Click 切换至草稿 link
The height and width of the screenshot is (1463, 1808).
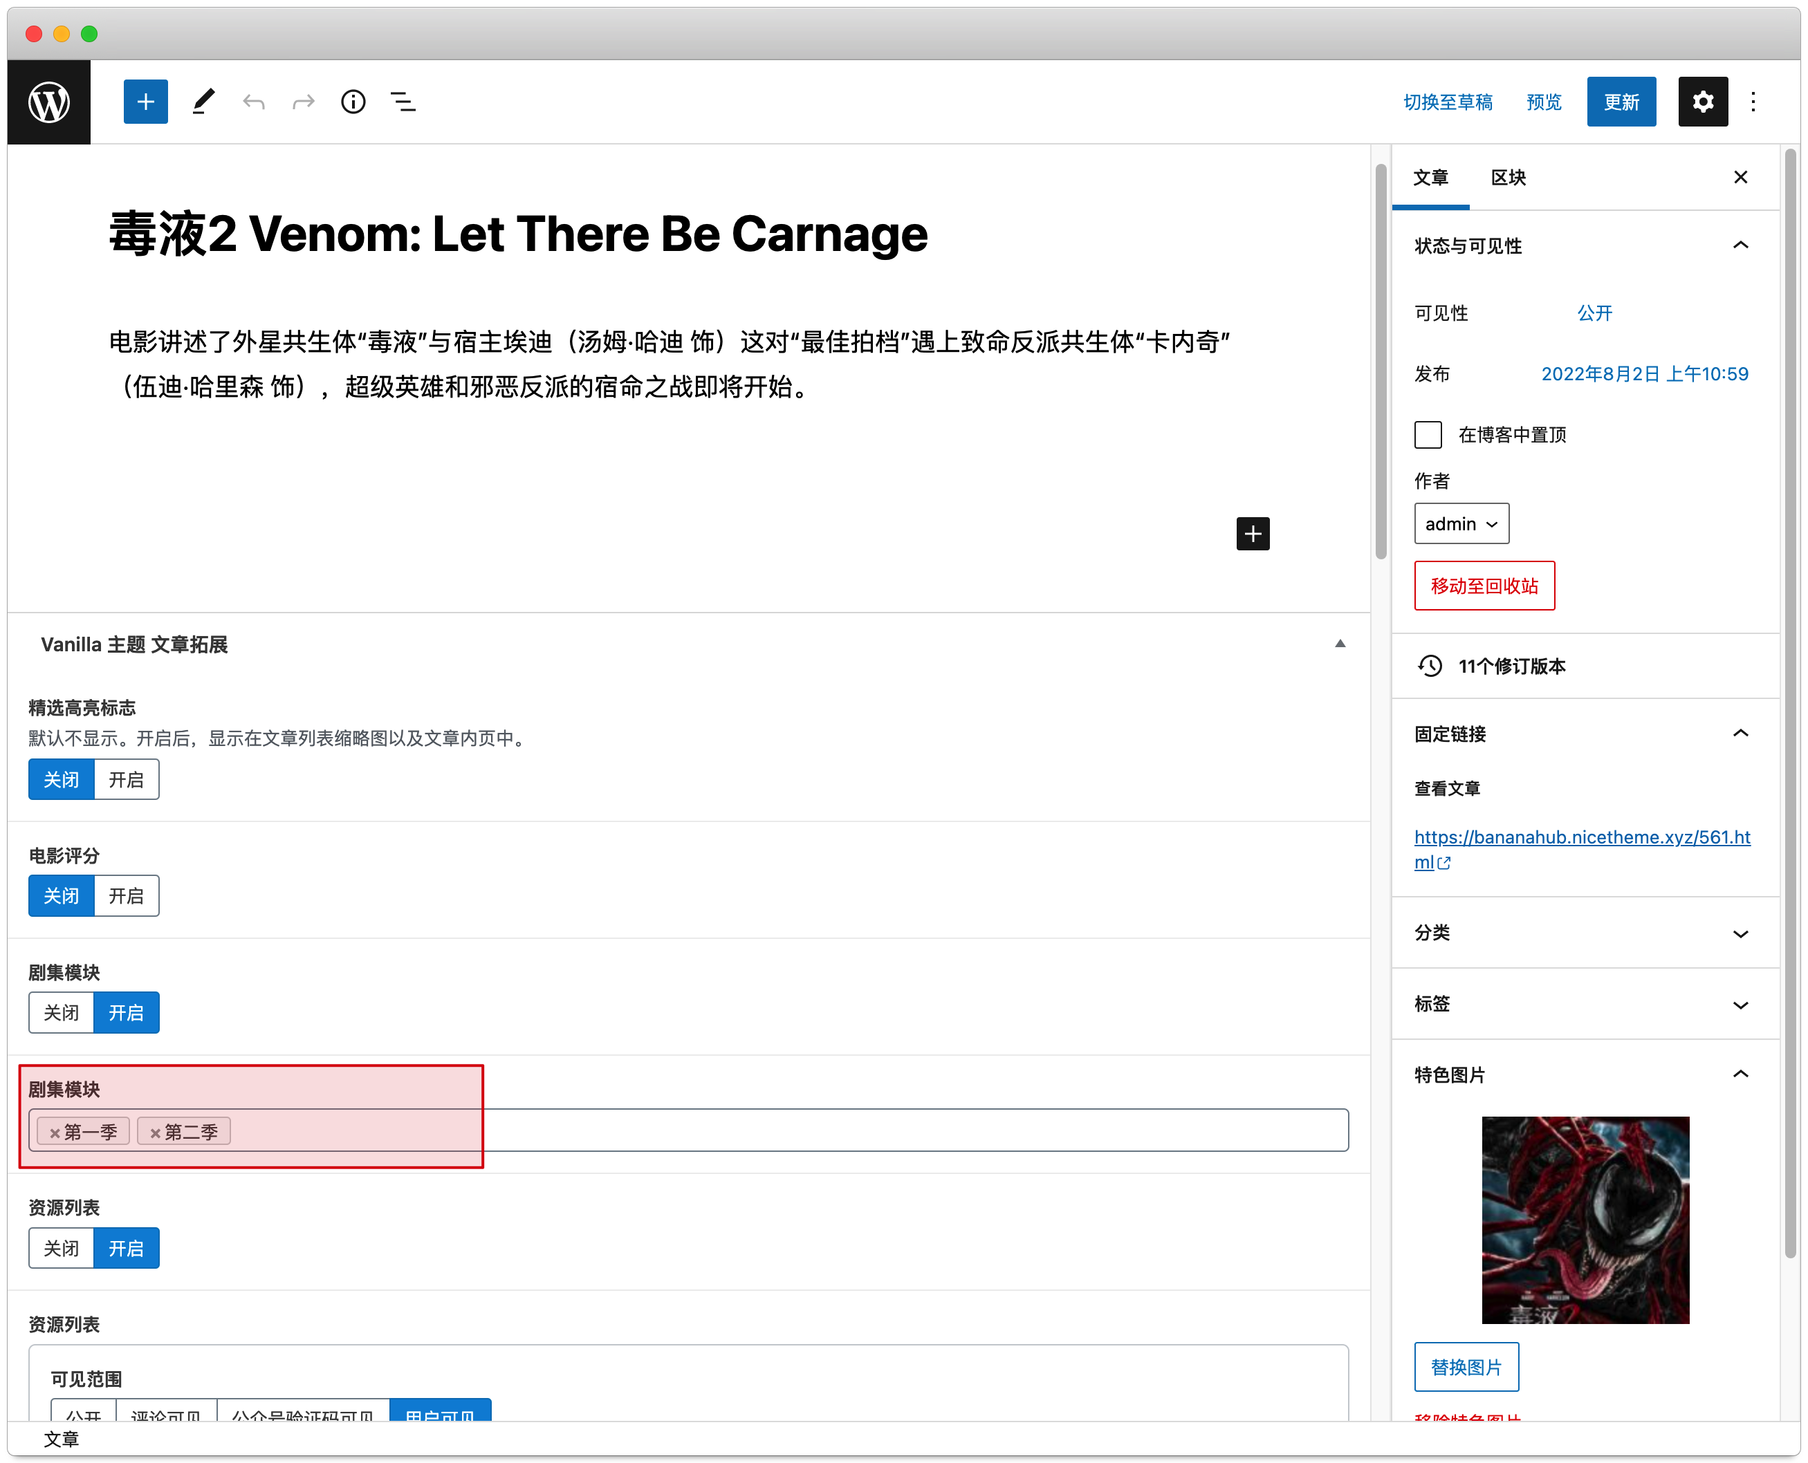(1448, 102)
